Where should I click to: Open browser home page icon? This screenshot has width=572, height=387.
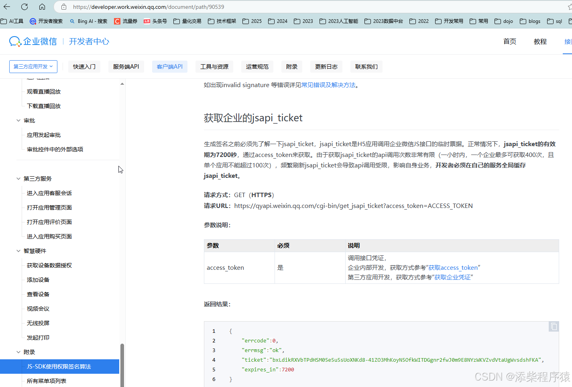pyautogui.click(x=42, y=7)
